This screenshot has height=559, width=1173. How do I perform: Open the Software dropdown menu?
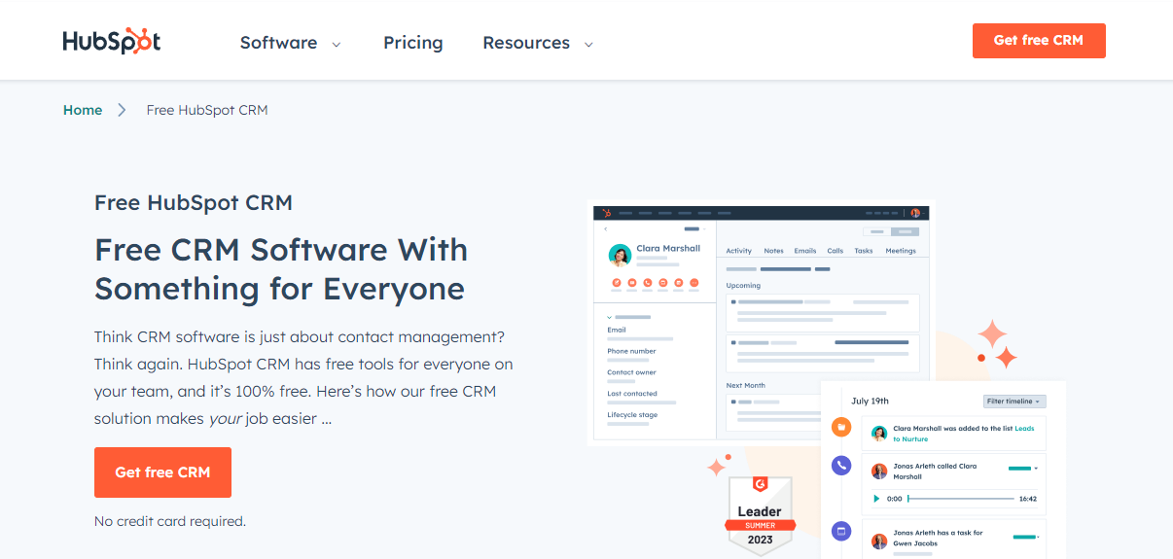[290, 43]
